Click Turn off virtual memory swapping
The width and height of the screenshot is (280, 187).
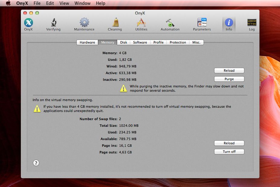(x=229, y=152)
